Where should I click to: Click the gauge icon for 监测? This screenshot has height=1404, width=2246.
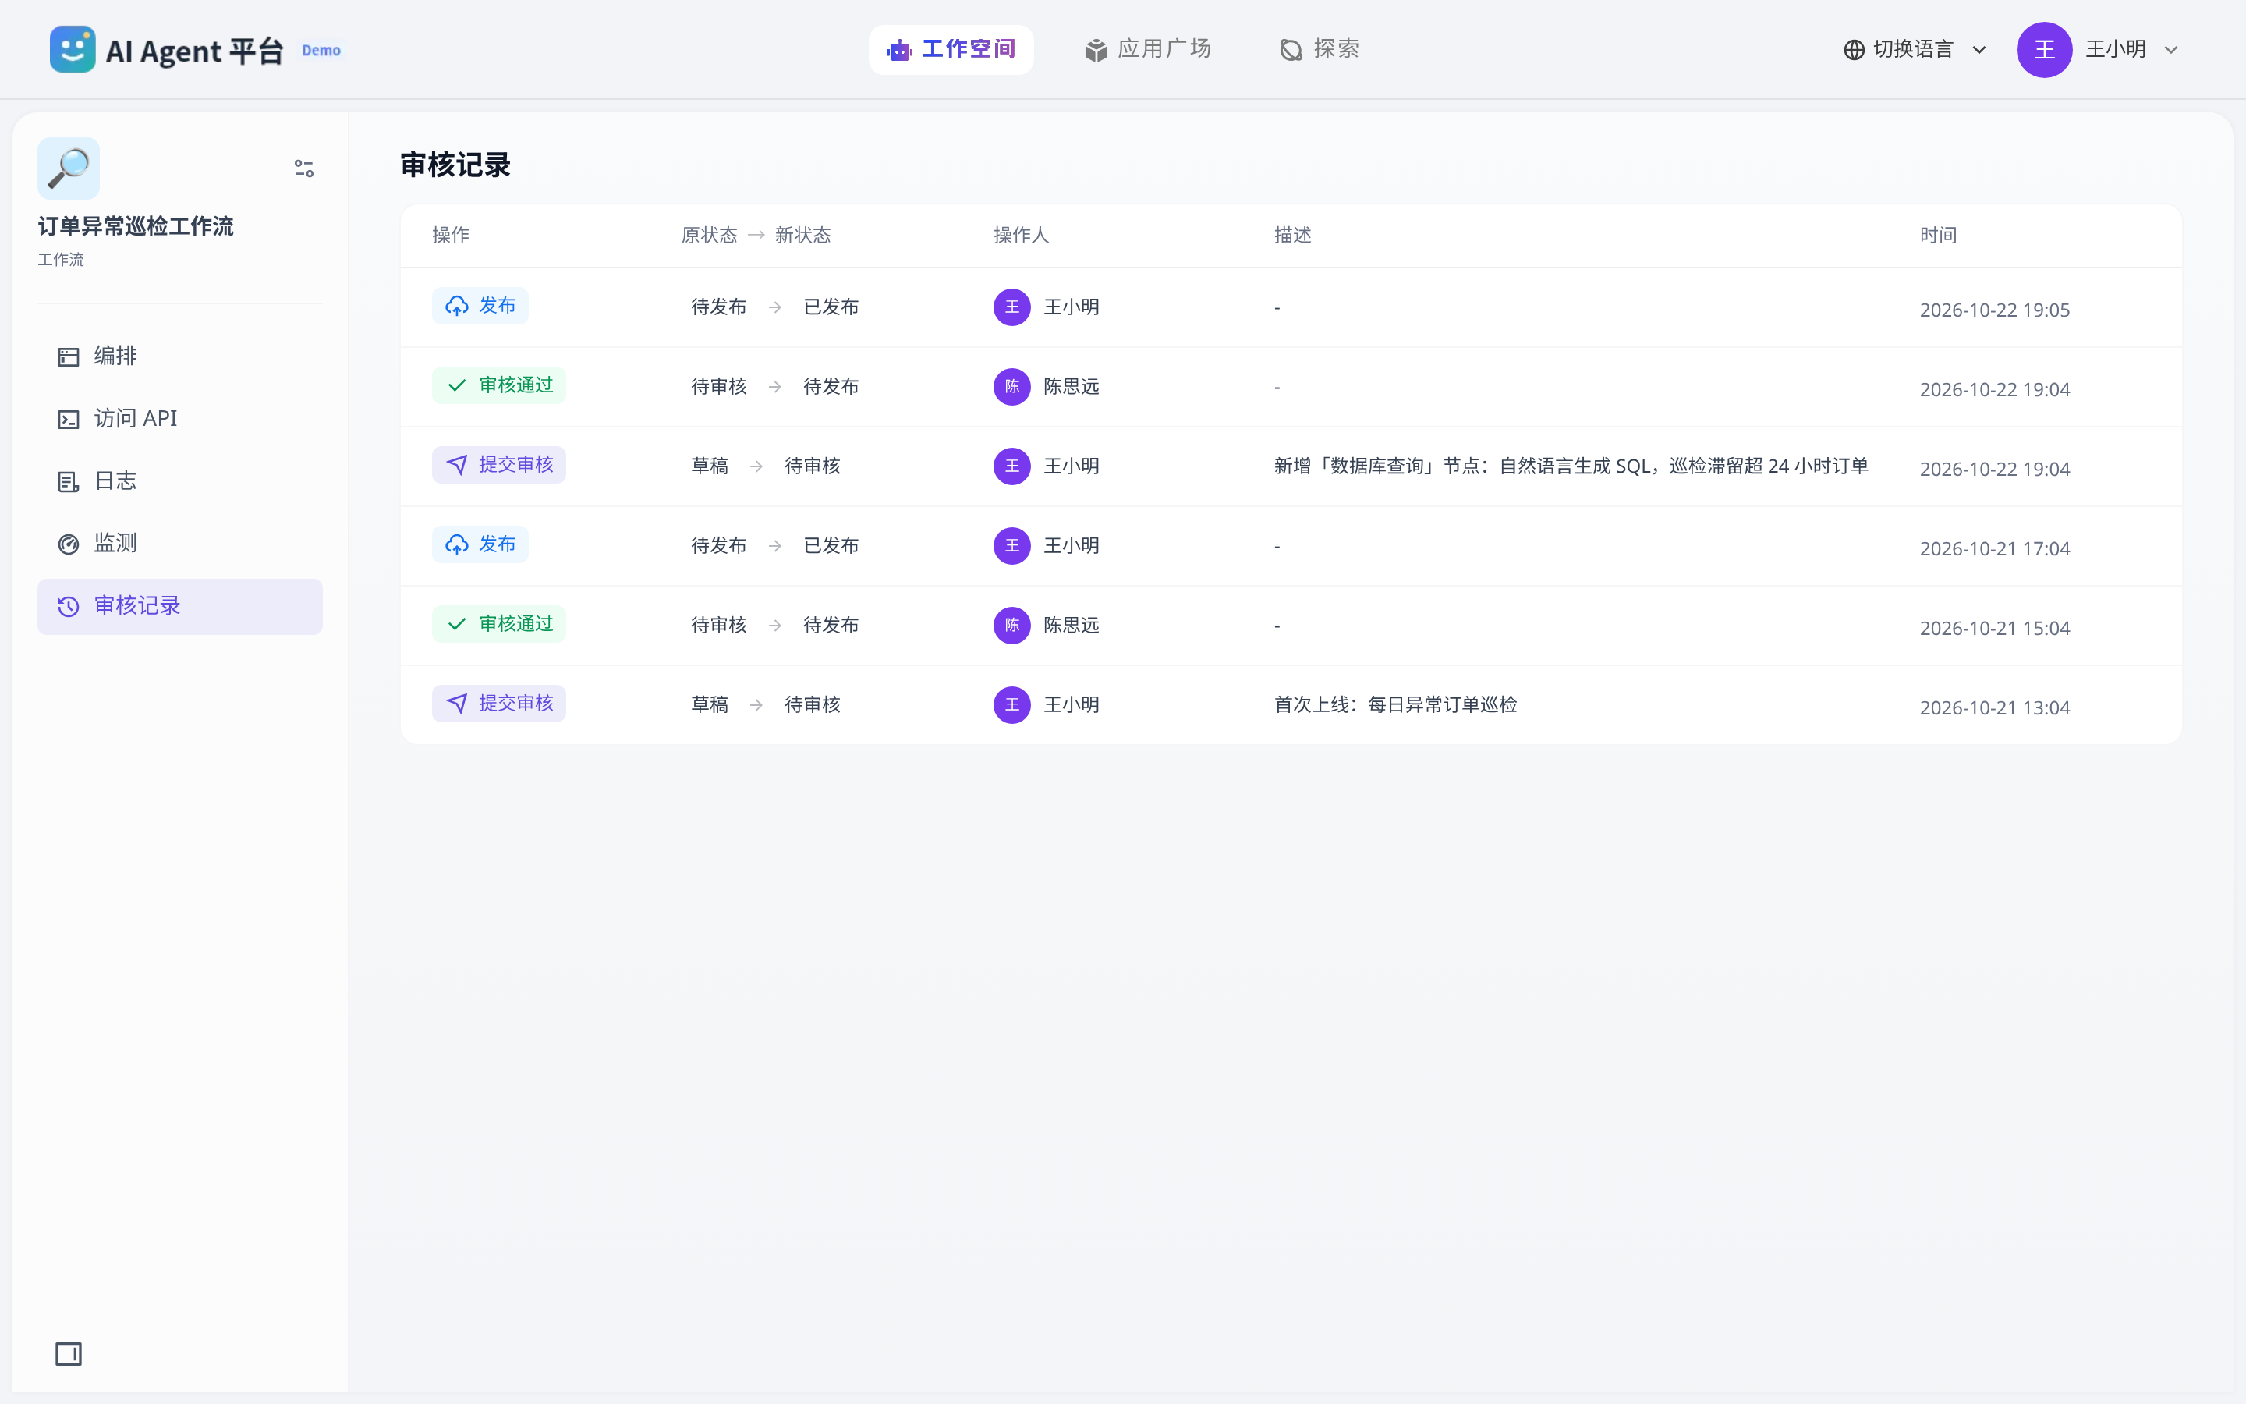coord(69,543)
